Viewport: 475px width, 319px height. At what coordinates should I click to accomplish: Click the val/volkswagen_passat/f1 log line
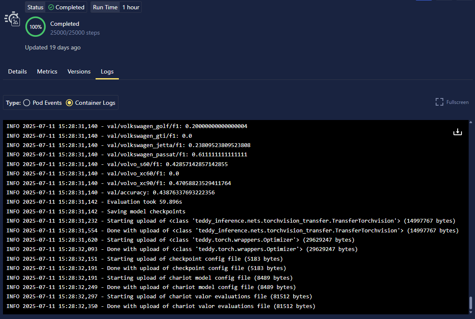click(126, 155)
